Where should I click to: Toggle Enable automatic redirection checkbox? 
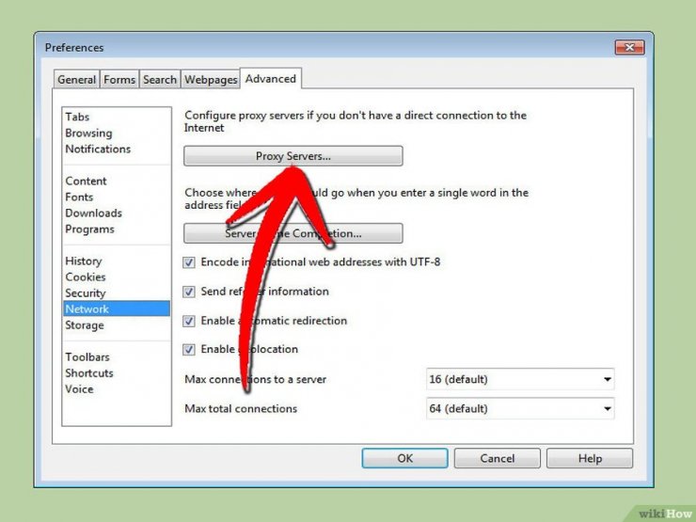[189, 321]
